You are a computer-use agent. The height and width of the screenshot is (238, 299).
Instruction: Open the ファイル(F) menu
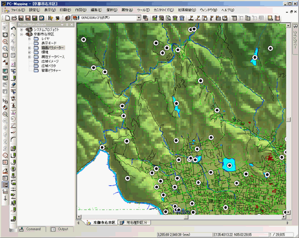[18, 10]
